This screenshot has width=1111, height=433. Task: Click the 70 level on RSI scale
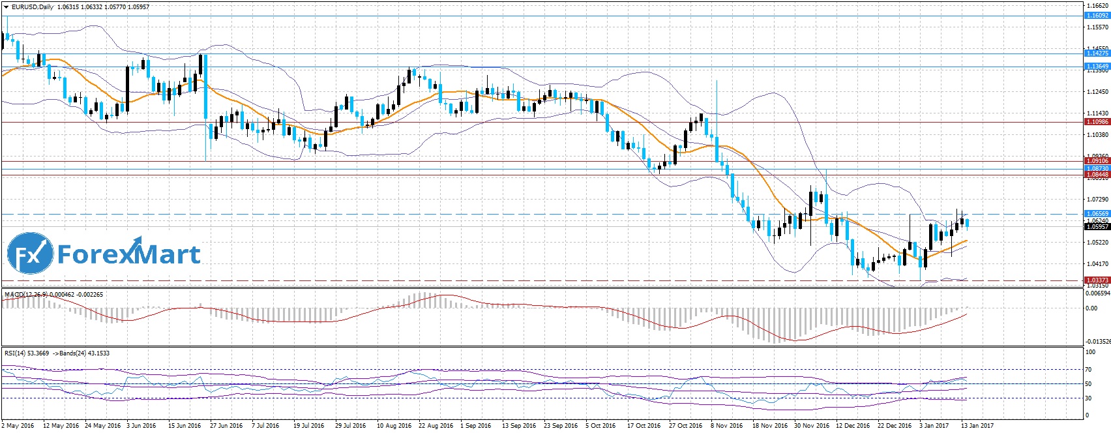(1088, 370)
